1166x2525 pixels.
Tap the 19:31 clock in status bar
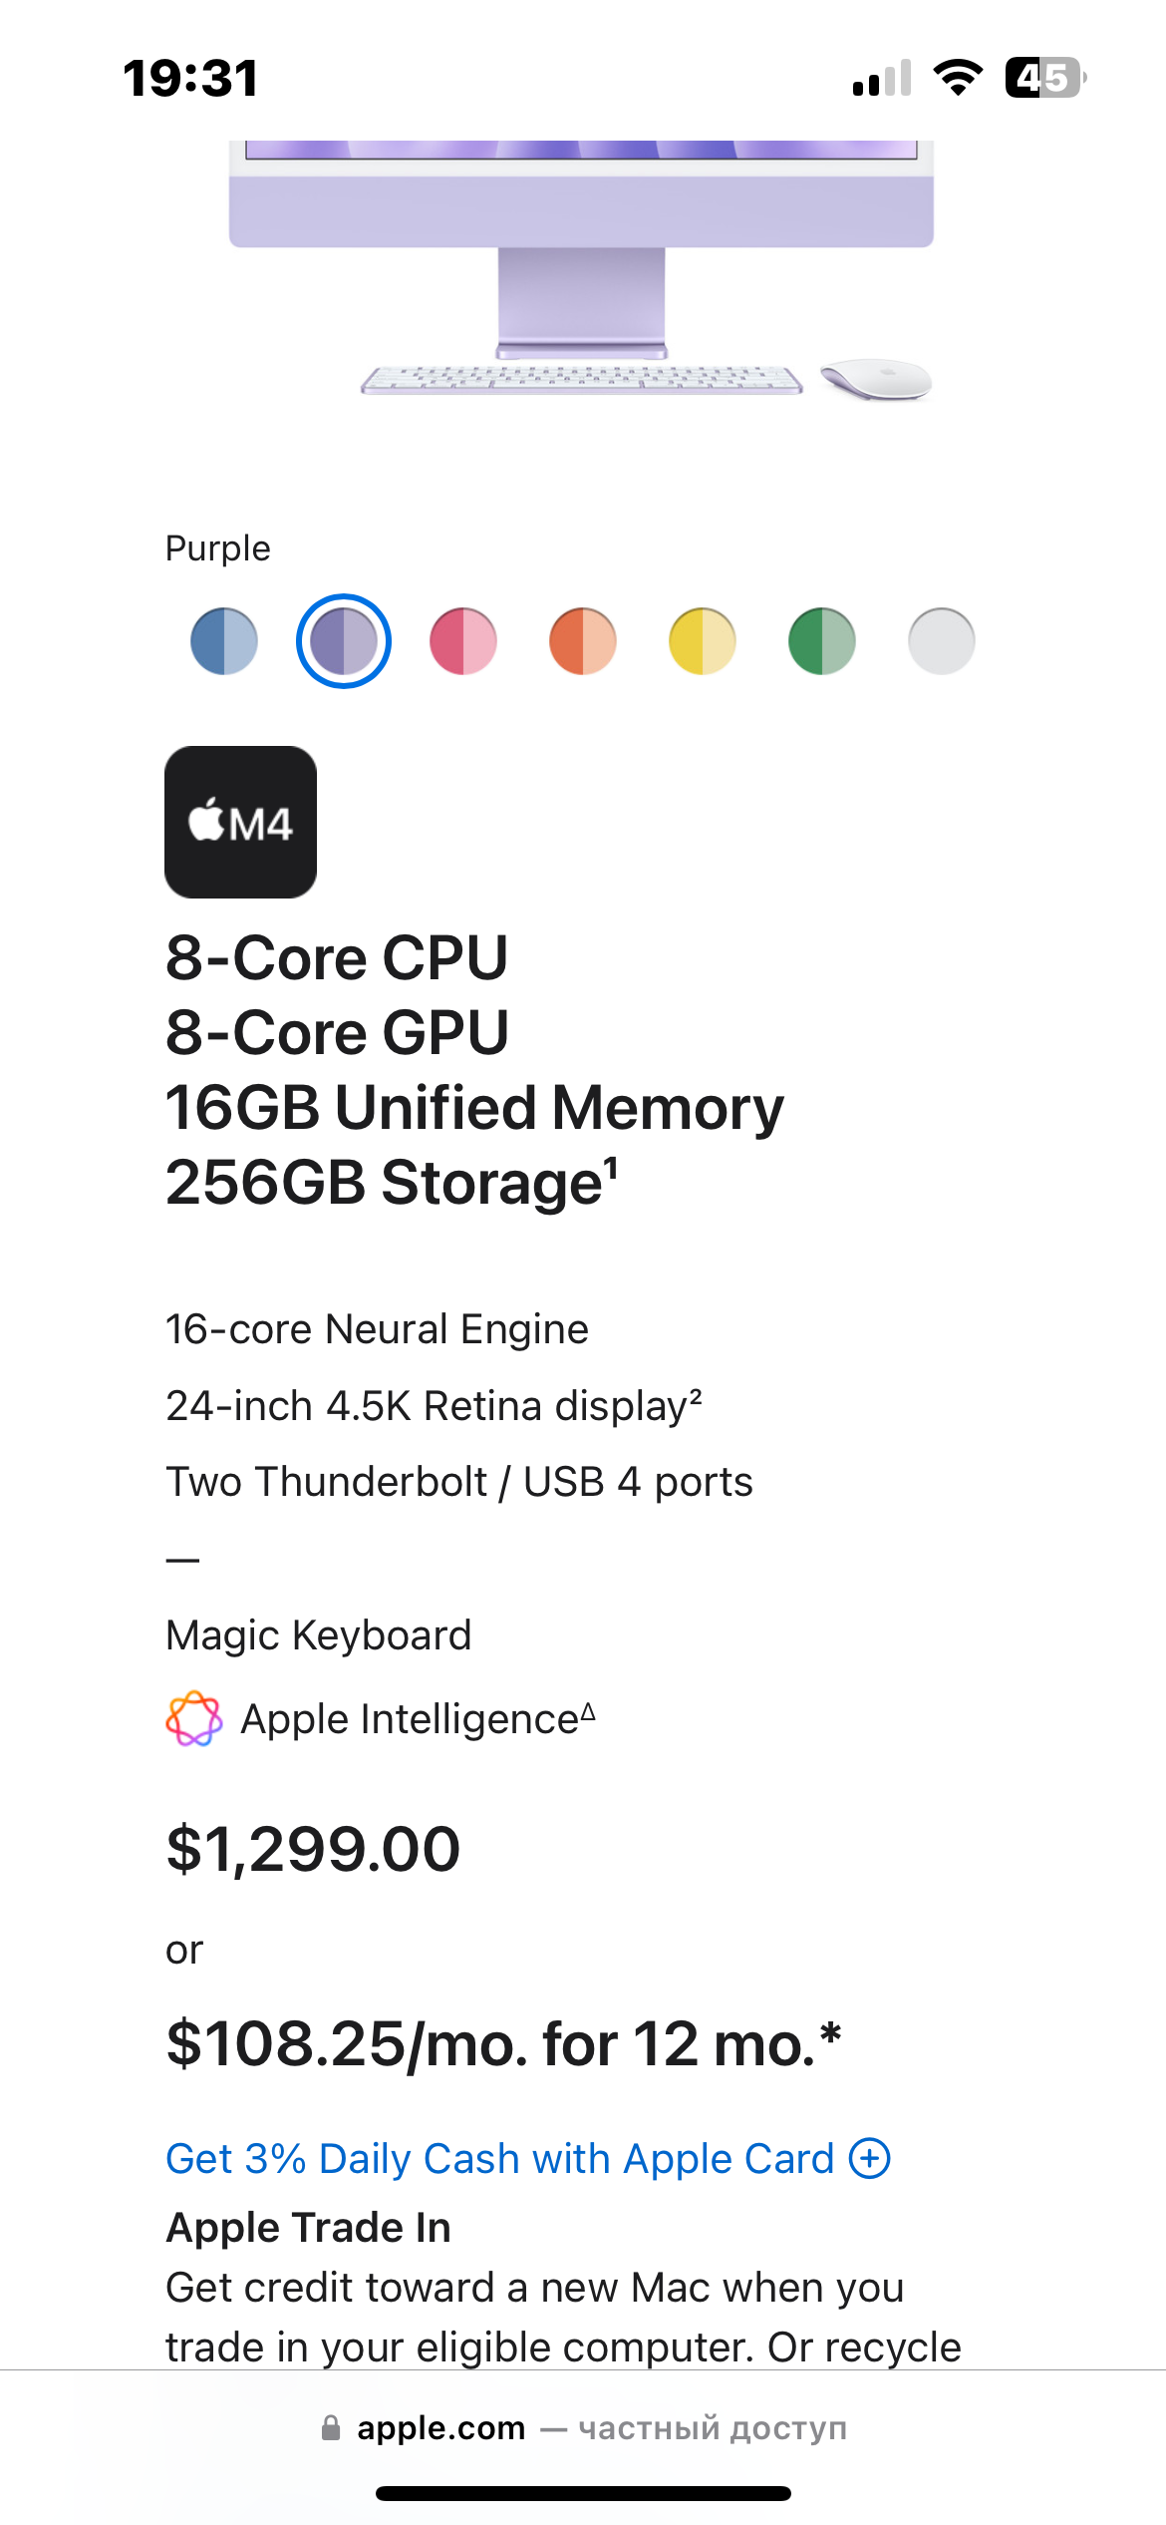point(190,78)
